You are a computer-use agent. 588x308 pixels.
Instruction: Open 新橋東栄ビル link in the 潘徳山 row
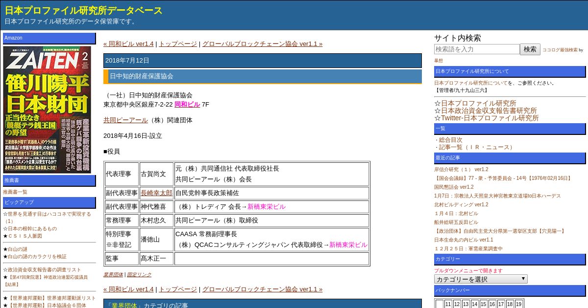(348, 245)
